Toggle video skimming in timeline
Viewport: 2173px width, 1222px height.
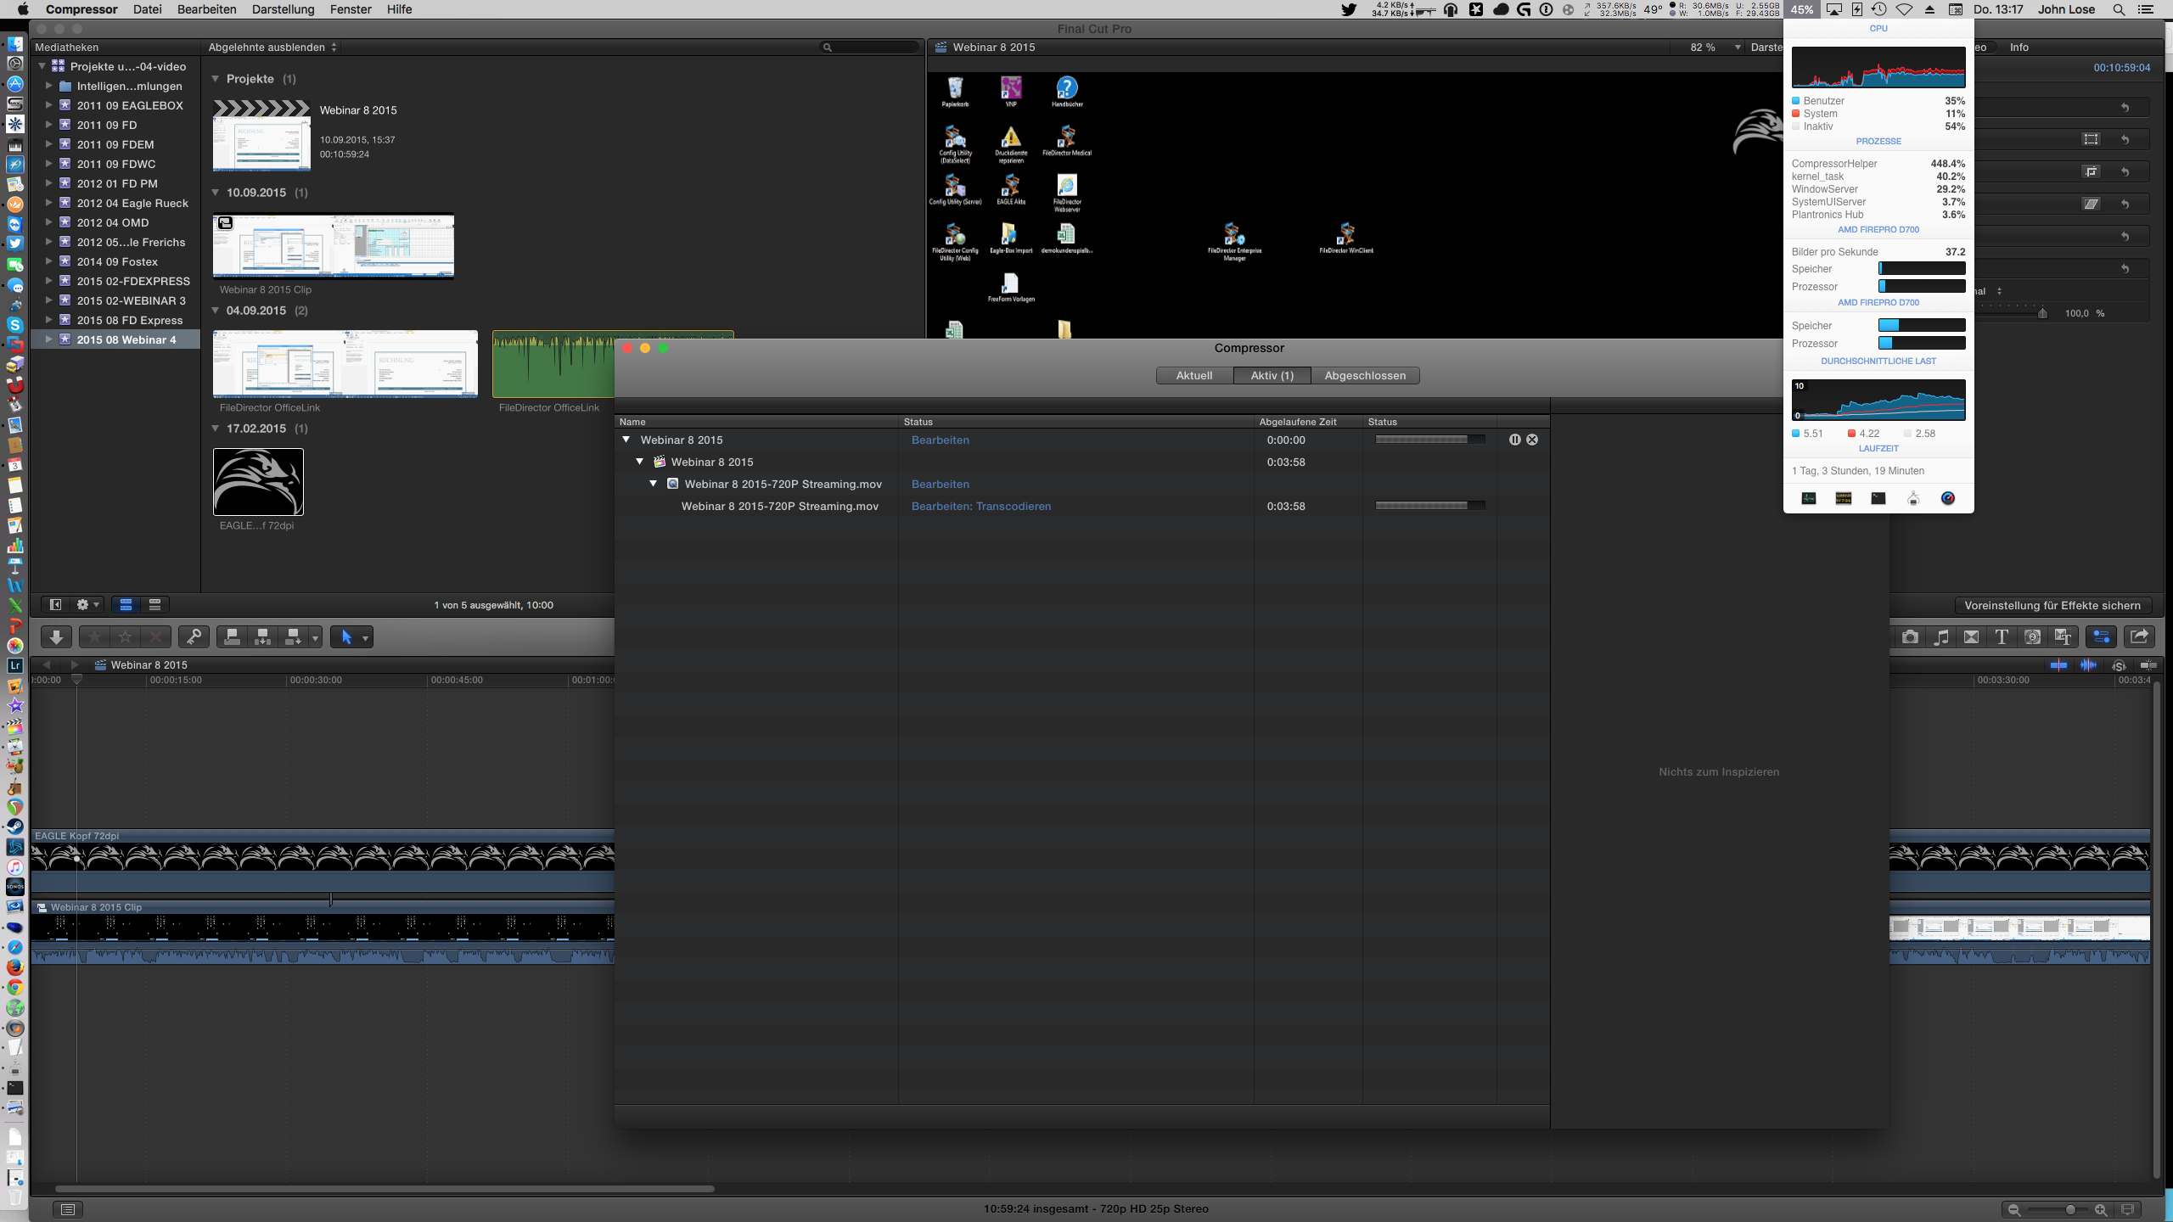click(x=2058, y=665)
